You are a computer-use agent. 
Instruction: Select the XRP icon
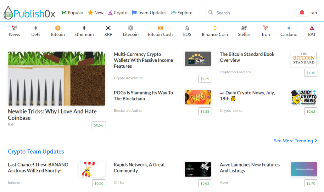click(x=108, y=28)
